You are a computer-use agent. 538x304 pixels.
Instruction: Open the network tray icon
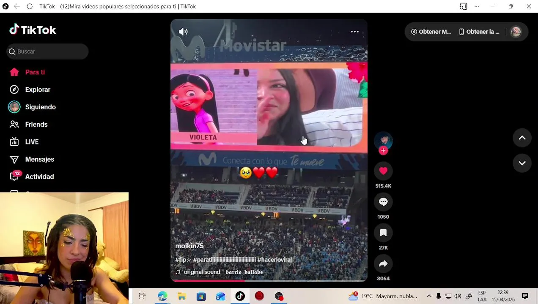tap(448, 296)
